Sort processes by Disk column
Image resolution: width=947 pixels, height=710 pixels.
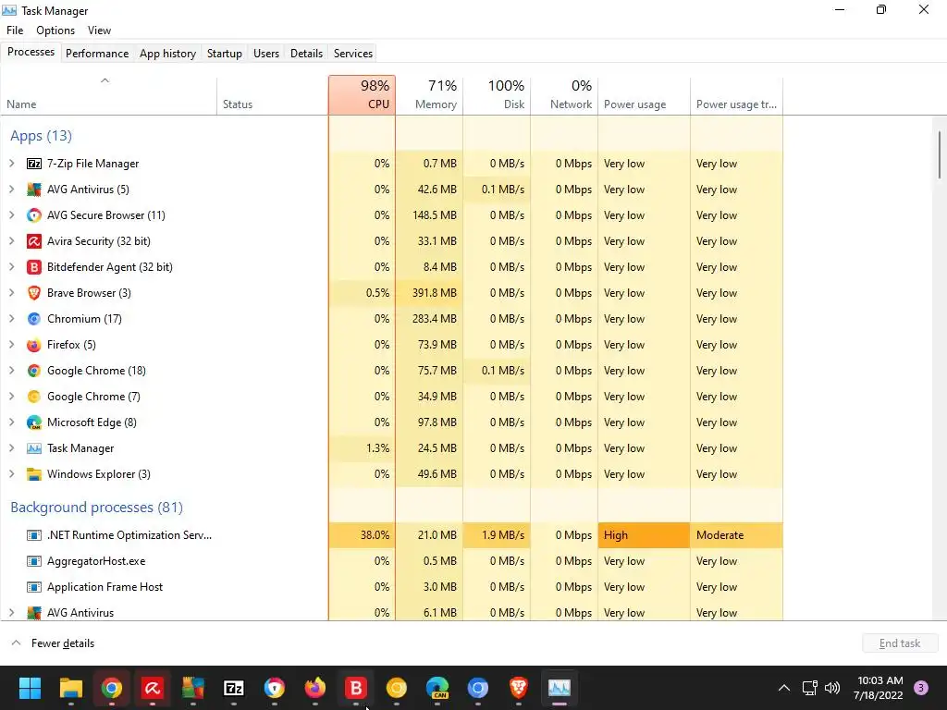click(497, 95)
